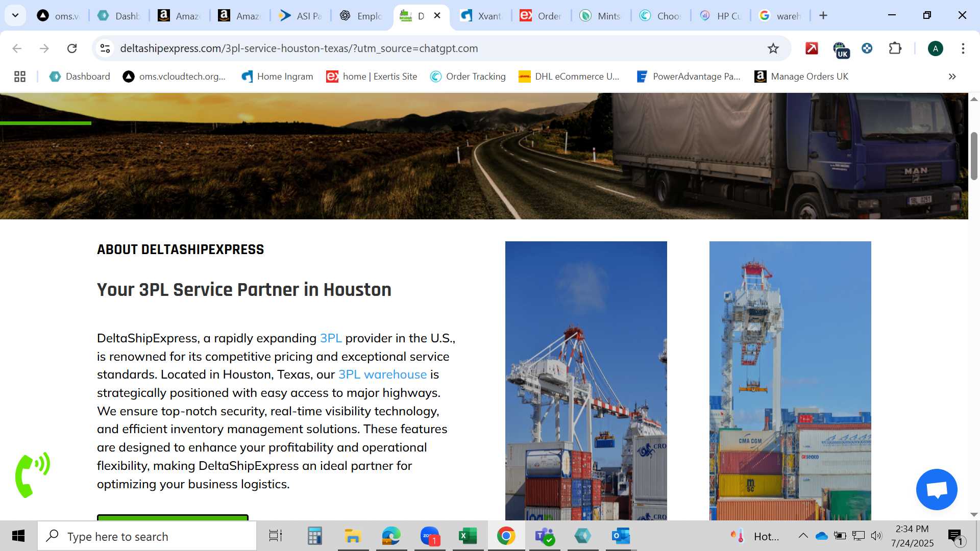Open the PowerAdvantage Pa... bookmark
Viewport: 980px width, 551px height.
tap(689, 77)
